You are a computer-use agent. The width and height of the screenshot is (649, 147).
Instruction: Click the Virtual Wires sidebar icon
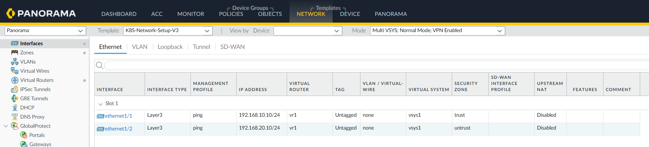[x=14, y=71]
